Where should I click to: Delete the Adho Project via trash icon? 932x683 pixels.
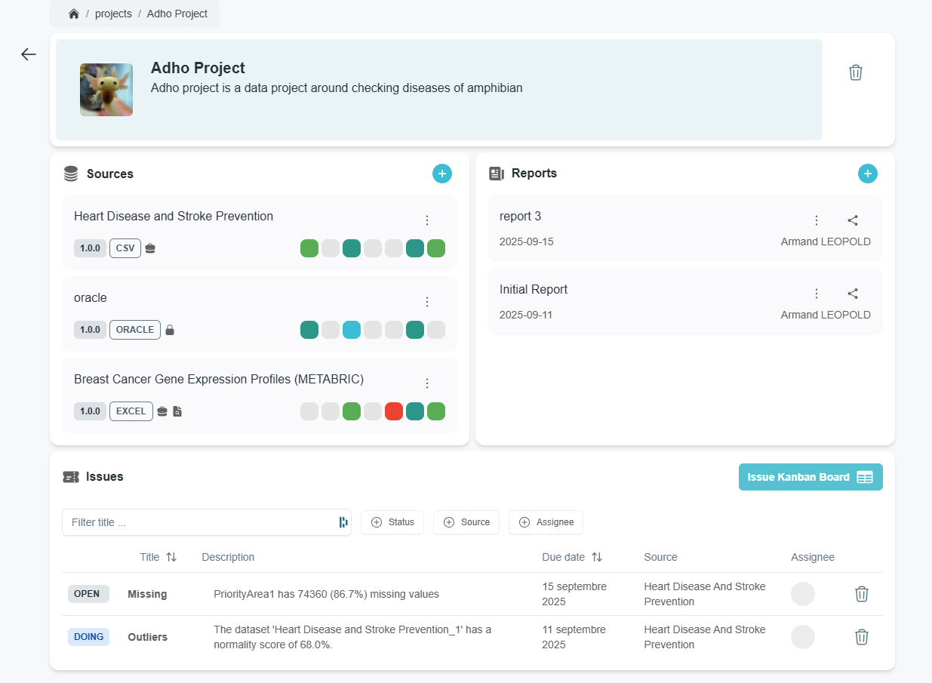pyautogui.click(x=855, y=72)
